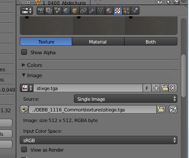Open the Object properties tab (orange cube)
This screenshot has height=158, width=189.
pyautogui.click(x=75, y=11)
